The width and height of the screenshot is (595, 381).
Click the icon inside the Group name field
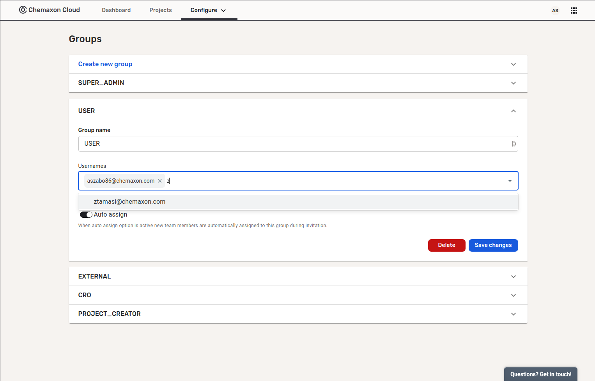(x=514, y=144)
